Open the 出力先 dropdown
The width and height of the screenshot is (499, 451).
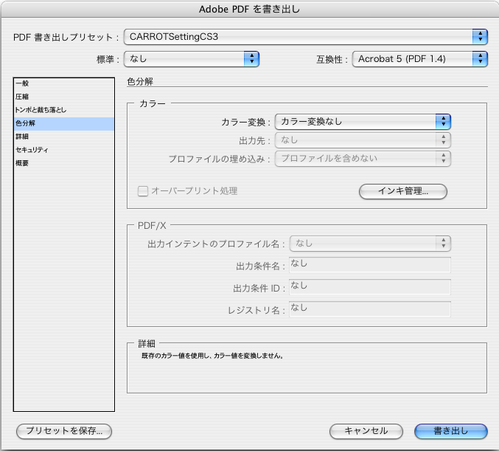pos(363,140)
